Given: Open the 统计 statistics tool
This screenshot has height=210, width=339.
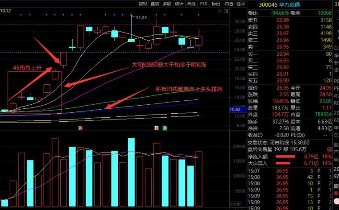Looking at the screenshot, I should [x=179, y=4].
